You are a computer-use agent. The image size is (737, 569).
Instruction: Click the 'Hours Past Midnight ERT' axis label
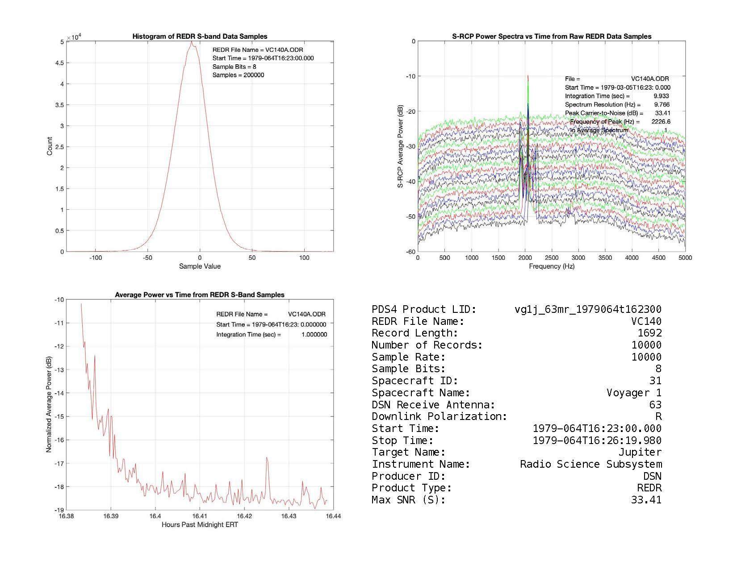point(200,524)
